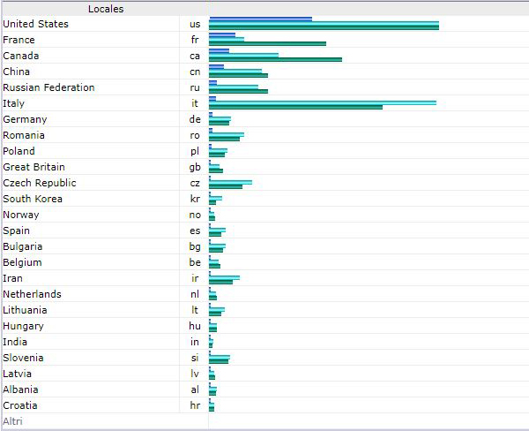This screenshot has width=529, height=431.
Task: Click the 'de' locale code
Action: point(195,119)
